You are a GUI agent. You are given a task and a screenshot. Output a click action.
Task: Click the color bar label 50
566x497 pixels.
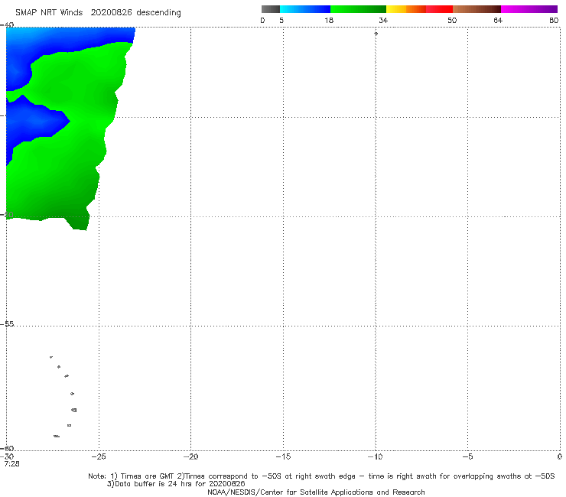(x=452, y=21)
